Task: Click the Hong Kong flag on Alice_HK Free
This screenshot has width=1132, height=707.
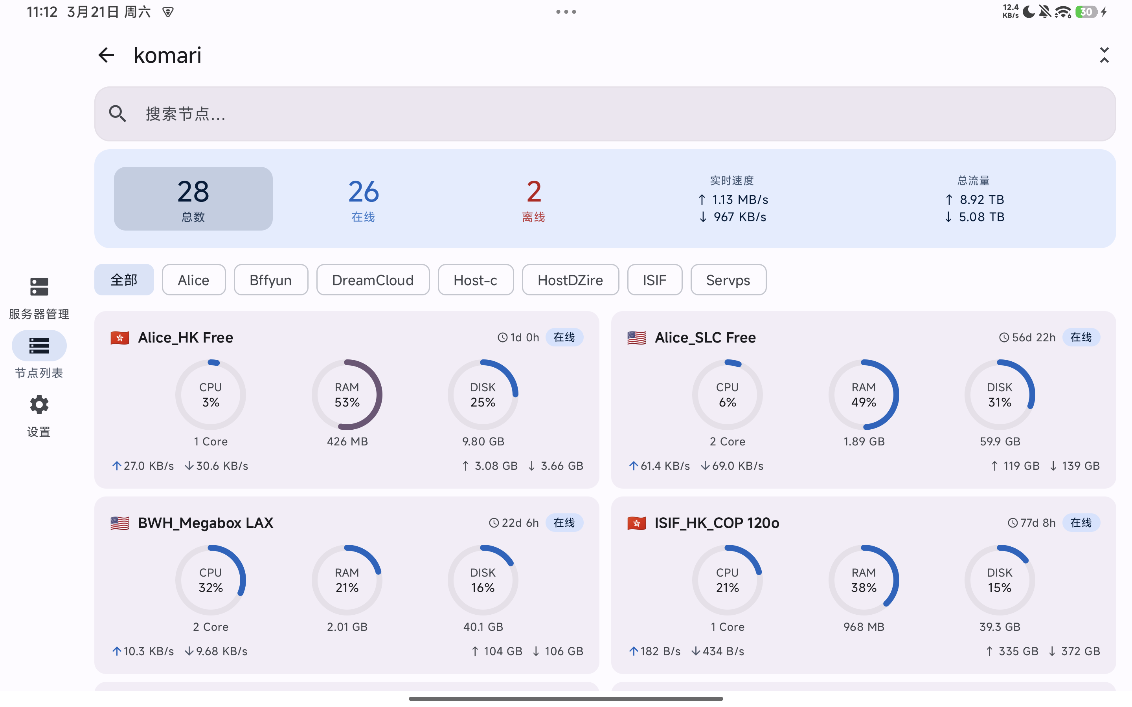Action: tap(120, 338)
